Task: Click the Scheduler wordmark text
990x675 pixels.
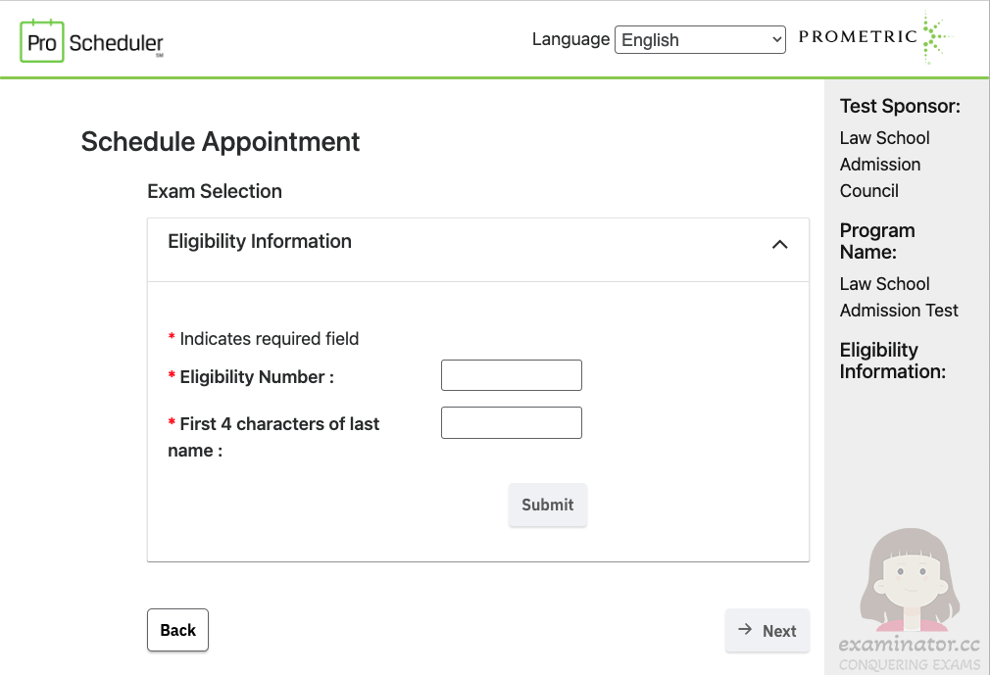Action: [x=117, y=43]
